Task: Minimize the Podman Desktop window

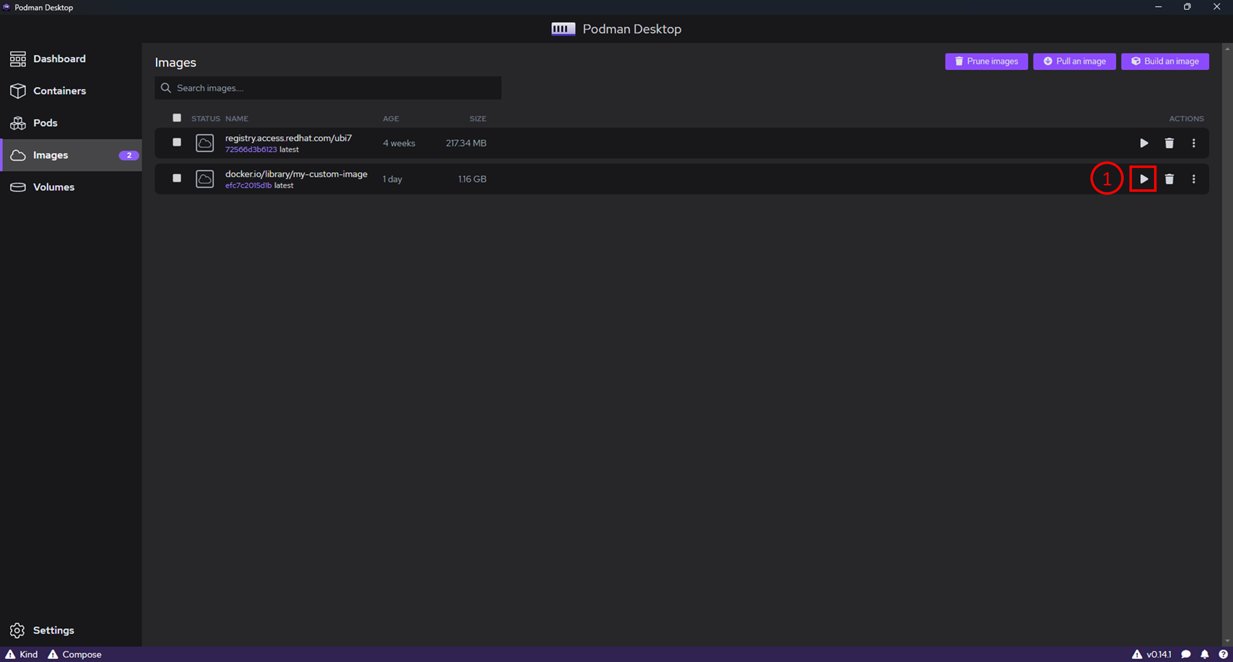Action: [1159, 7]
